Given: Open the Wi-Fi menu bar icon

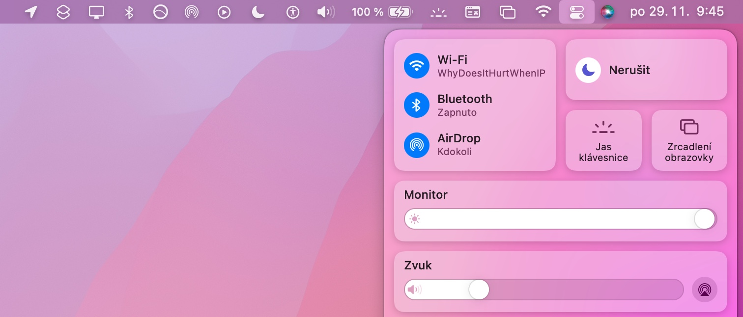Looking at the screenshot, I should click(543, 12).
